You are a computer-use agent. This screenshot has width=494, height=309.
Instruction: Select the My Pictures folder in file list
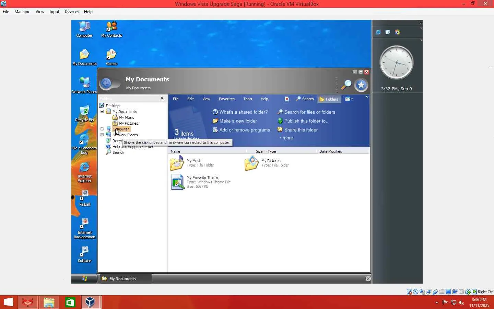pos(267,163)
